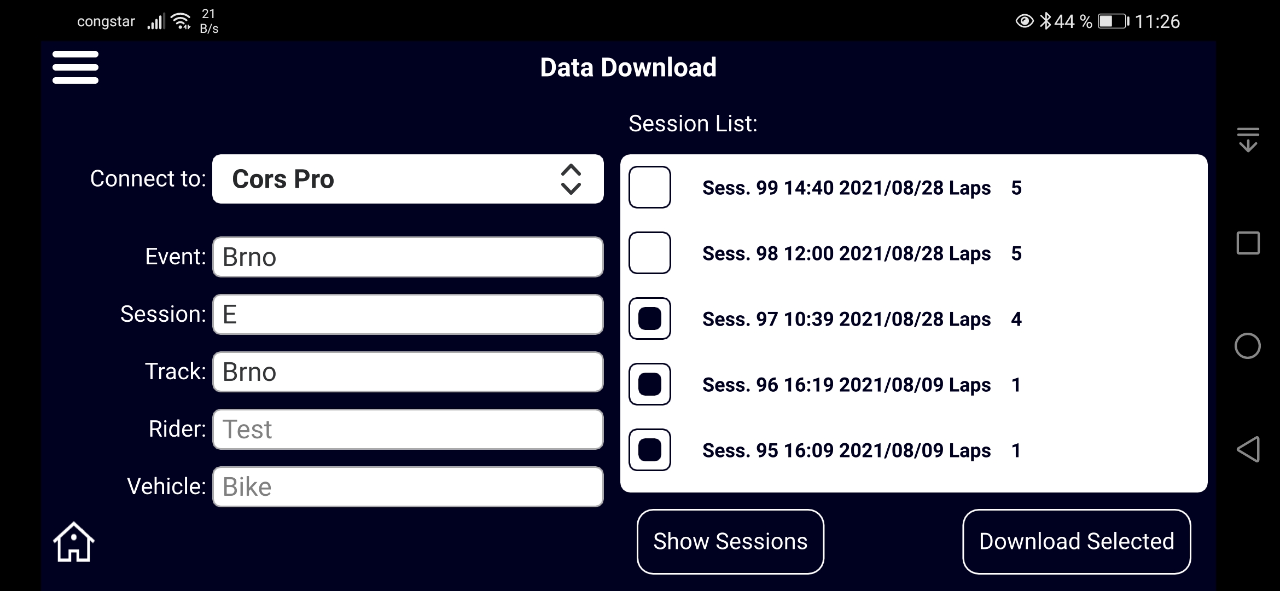Screen dimensions: 1280x591
Task: Focus the Vehicle field with Bike placeholder
Action: tap(408, 486)
